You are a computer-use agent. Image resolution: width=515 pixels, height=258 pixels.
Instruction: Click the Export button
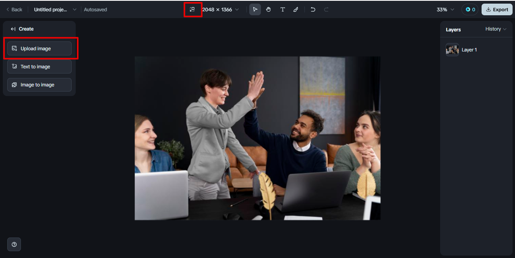[x=497, y=10]
